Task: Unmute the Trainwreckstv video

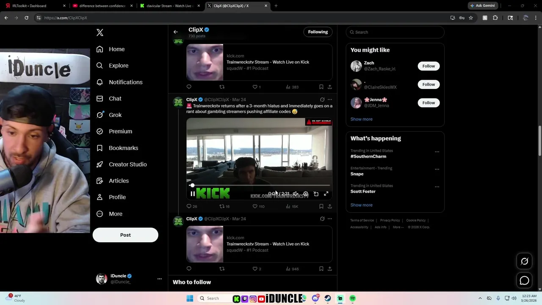Action: tap(296, 194)
